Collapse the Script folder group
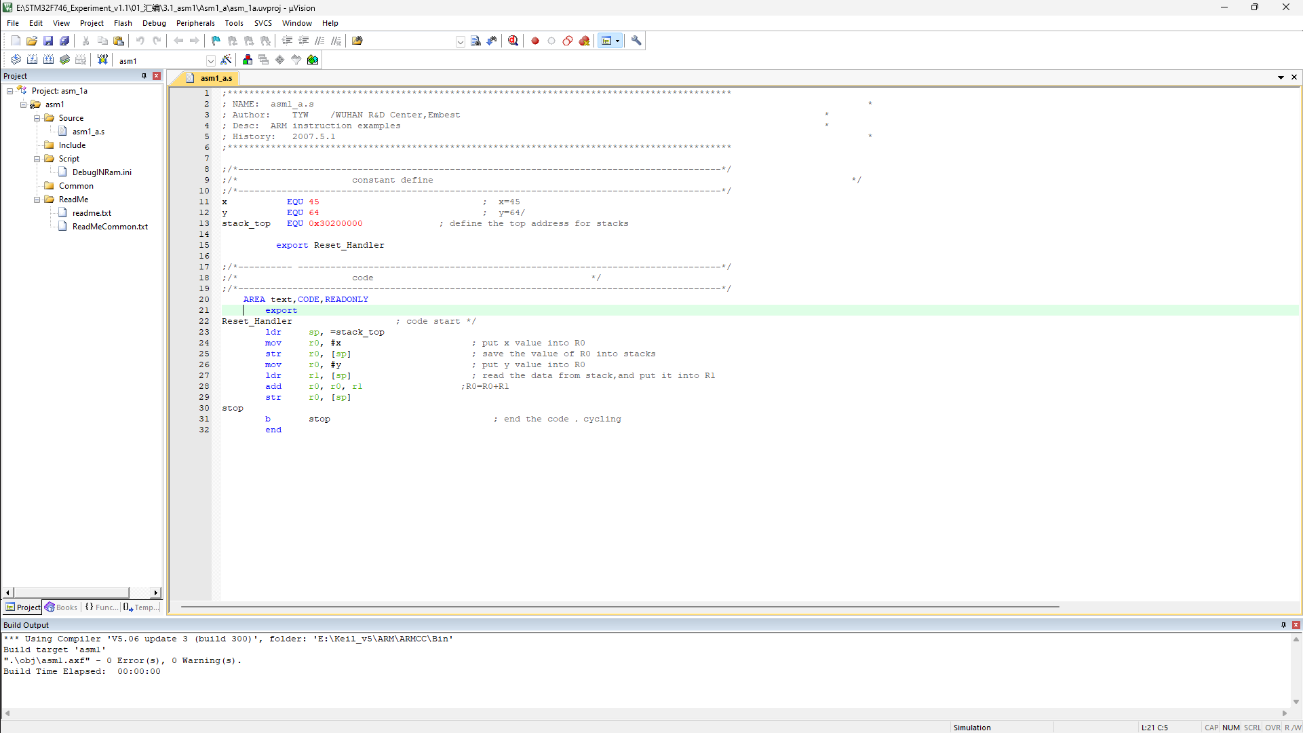 point(37,159)
